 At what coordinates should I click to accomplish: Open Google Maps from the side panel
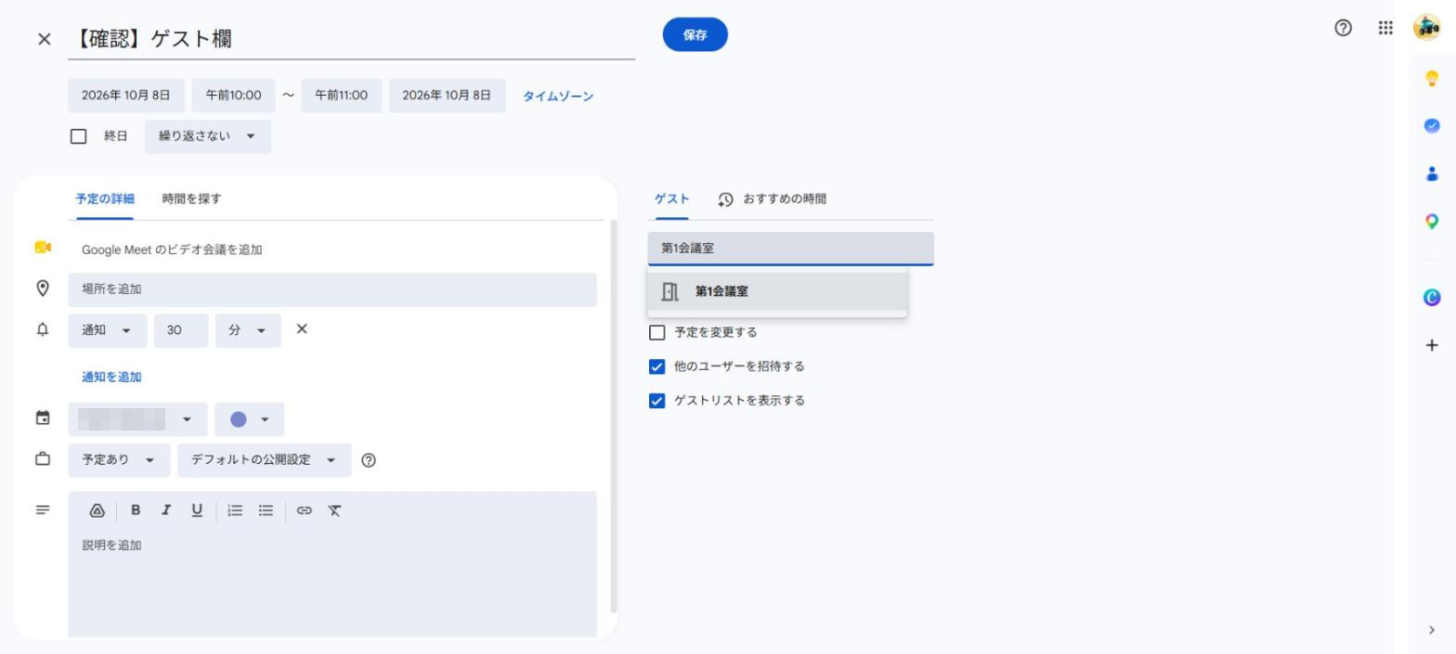1432,222
